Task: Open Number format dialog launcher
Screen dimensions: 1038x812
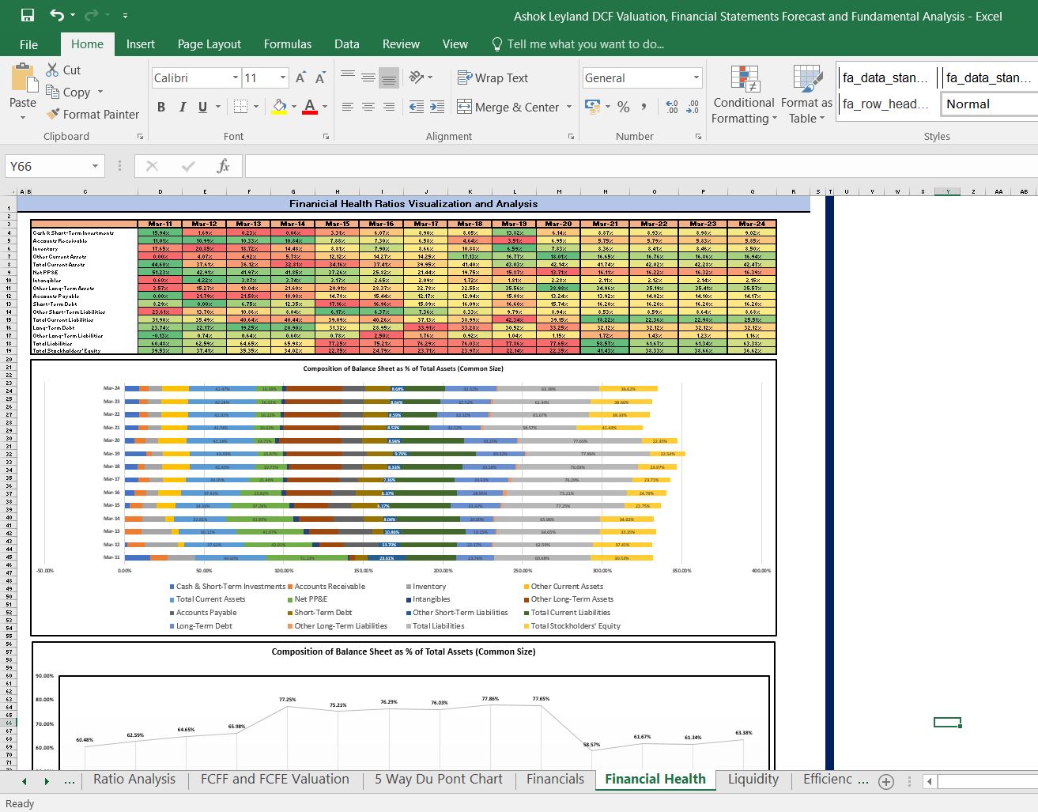Action: coord(698,137)
